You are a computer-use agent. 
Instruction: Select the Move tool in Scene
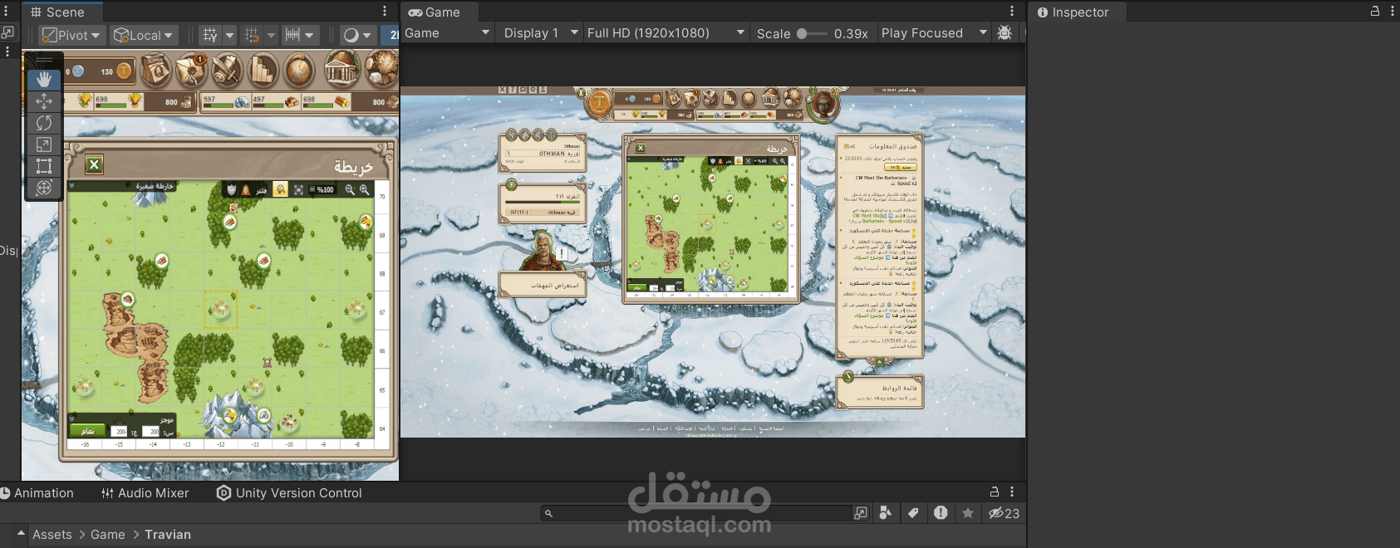tap(44, 101)
